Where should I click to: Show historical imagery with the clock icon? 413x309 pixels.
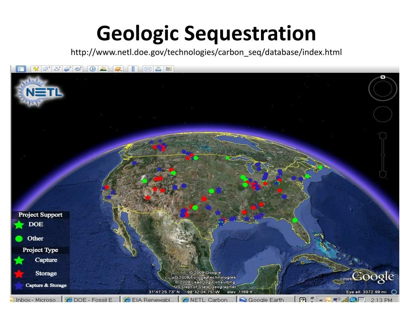click(x=92, y=69)
